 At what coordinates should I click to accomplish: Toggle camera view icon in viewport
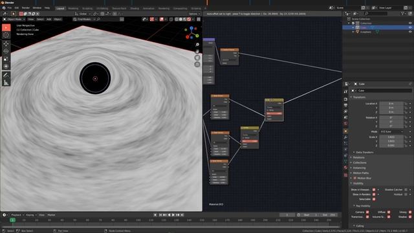pos(197,58)
